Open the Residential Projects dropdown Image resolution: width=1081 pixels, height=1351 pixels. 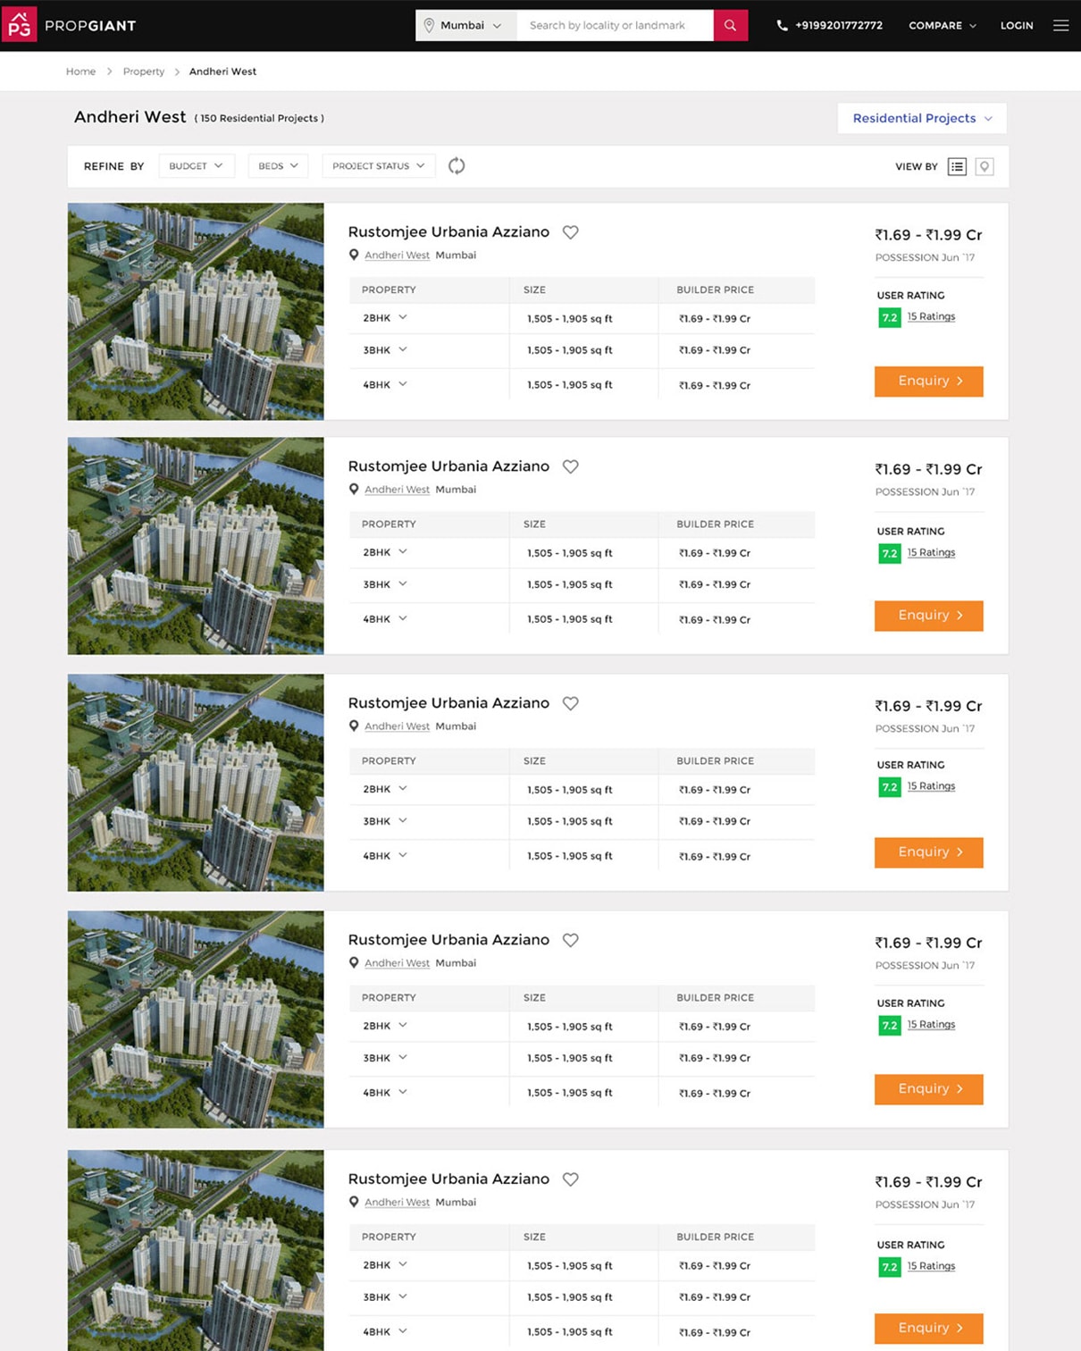(x=922, y=118)
